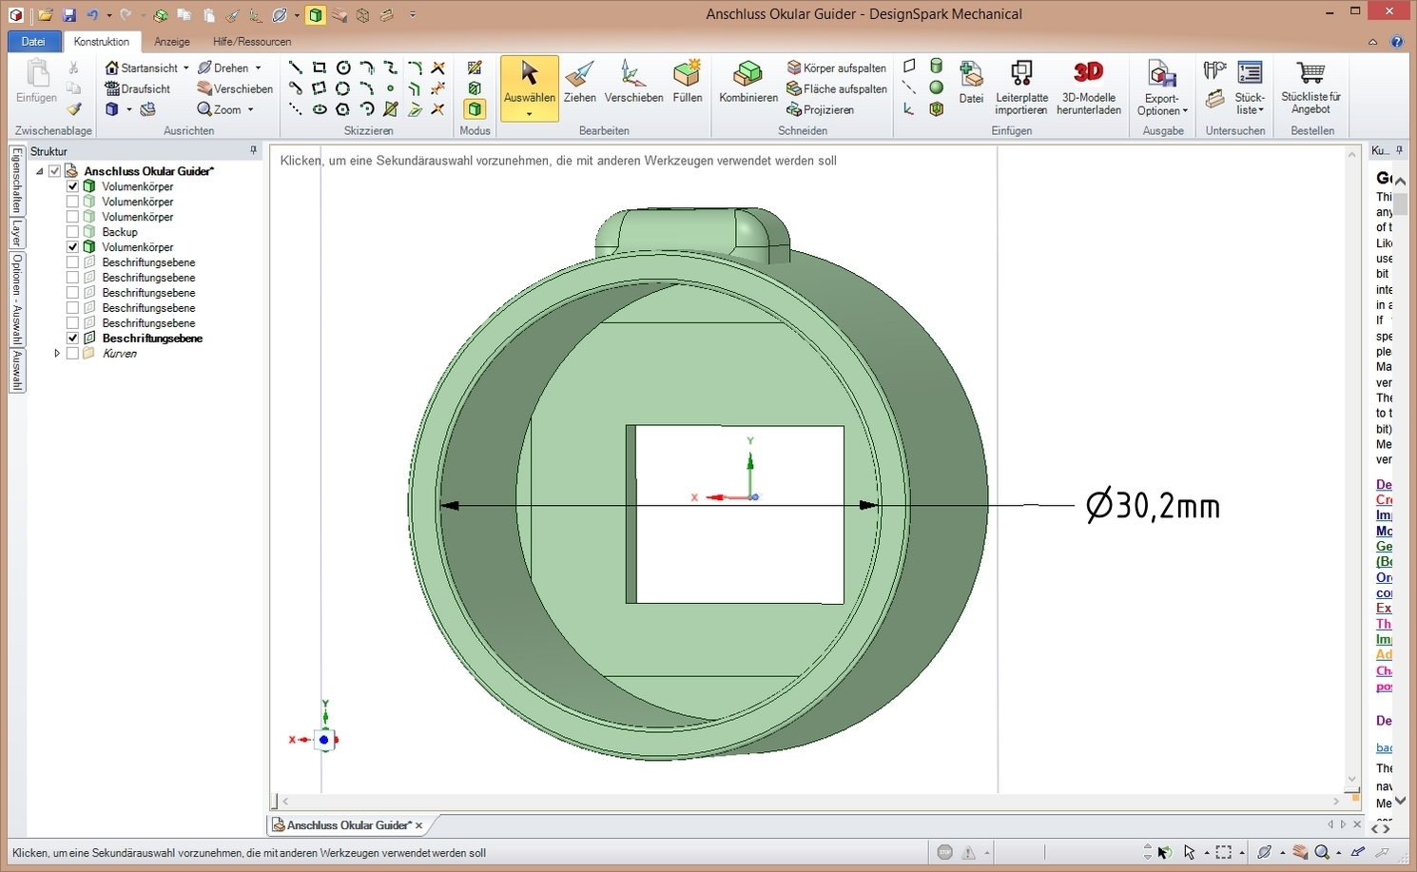Screen dimensions: 1417x872
Task: Open the Startansicht dropdown arrow
Action: (186, 68)
